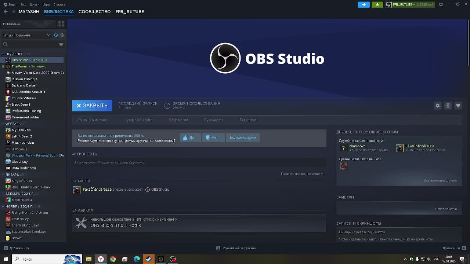Open Руководства link
The height and width of the screenshot is (264, 470).
(x=214, y=120)
